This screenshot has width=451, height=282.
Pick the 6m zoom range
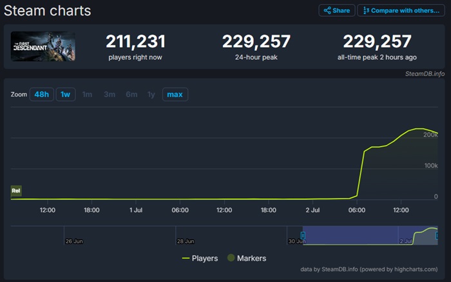click(131, 94)
